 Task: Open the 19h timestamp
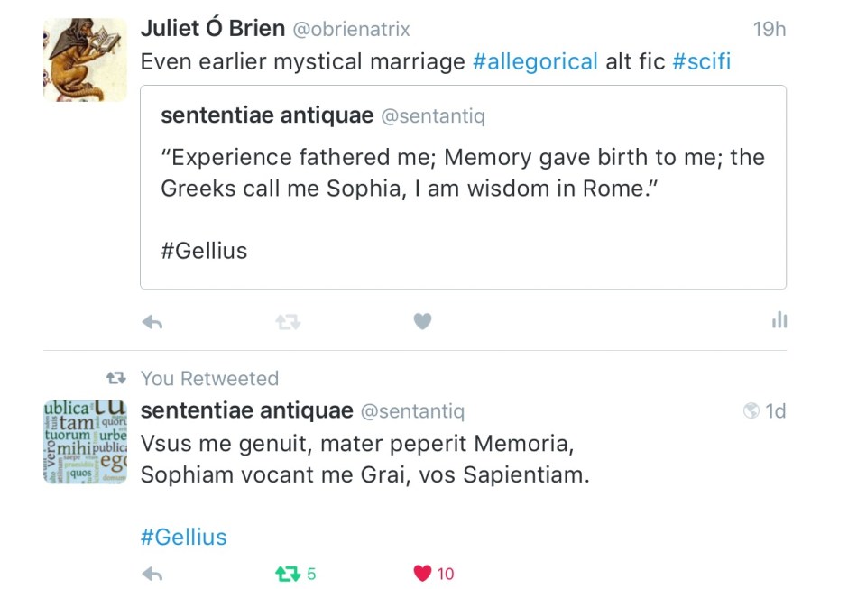[770, 30]
